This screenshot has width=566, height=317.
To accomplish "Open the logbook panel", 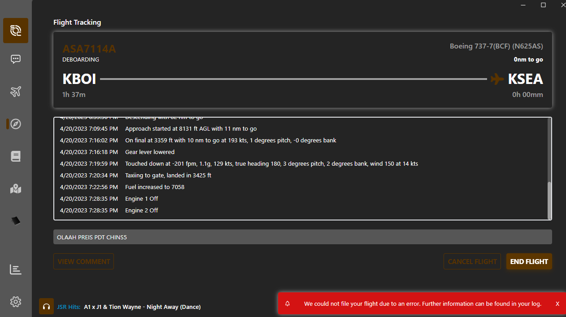I will pos(15,156).
